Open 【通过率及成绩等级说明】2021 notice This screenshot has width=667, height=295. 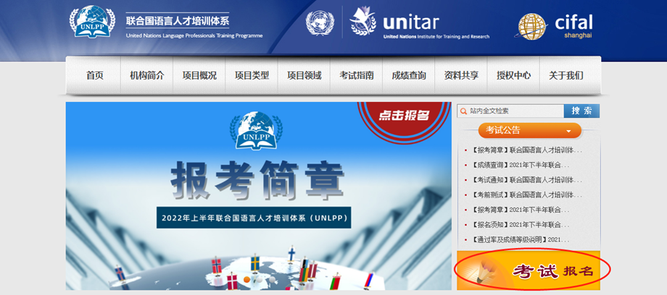pos(520,240)
